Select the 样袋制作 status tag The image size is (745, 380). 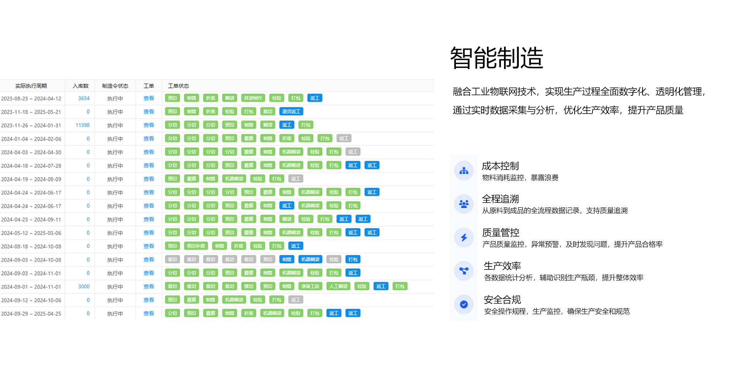pos(253,98)
